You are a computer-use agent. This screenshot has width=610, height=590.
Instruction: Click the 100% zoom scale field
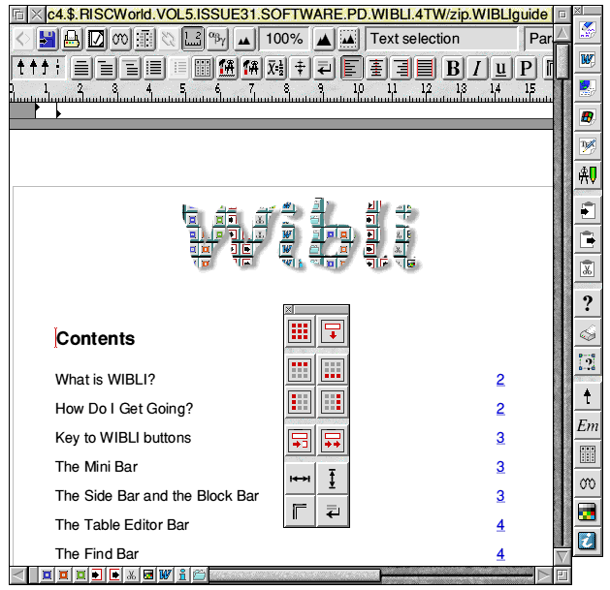[283, 39]
